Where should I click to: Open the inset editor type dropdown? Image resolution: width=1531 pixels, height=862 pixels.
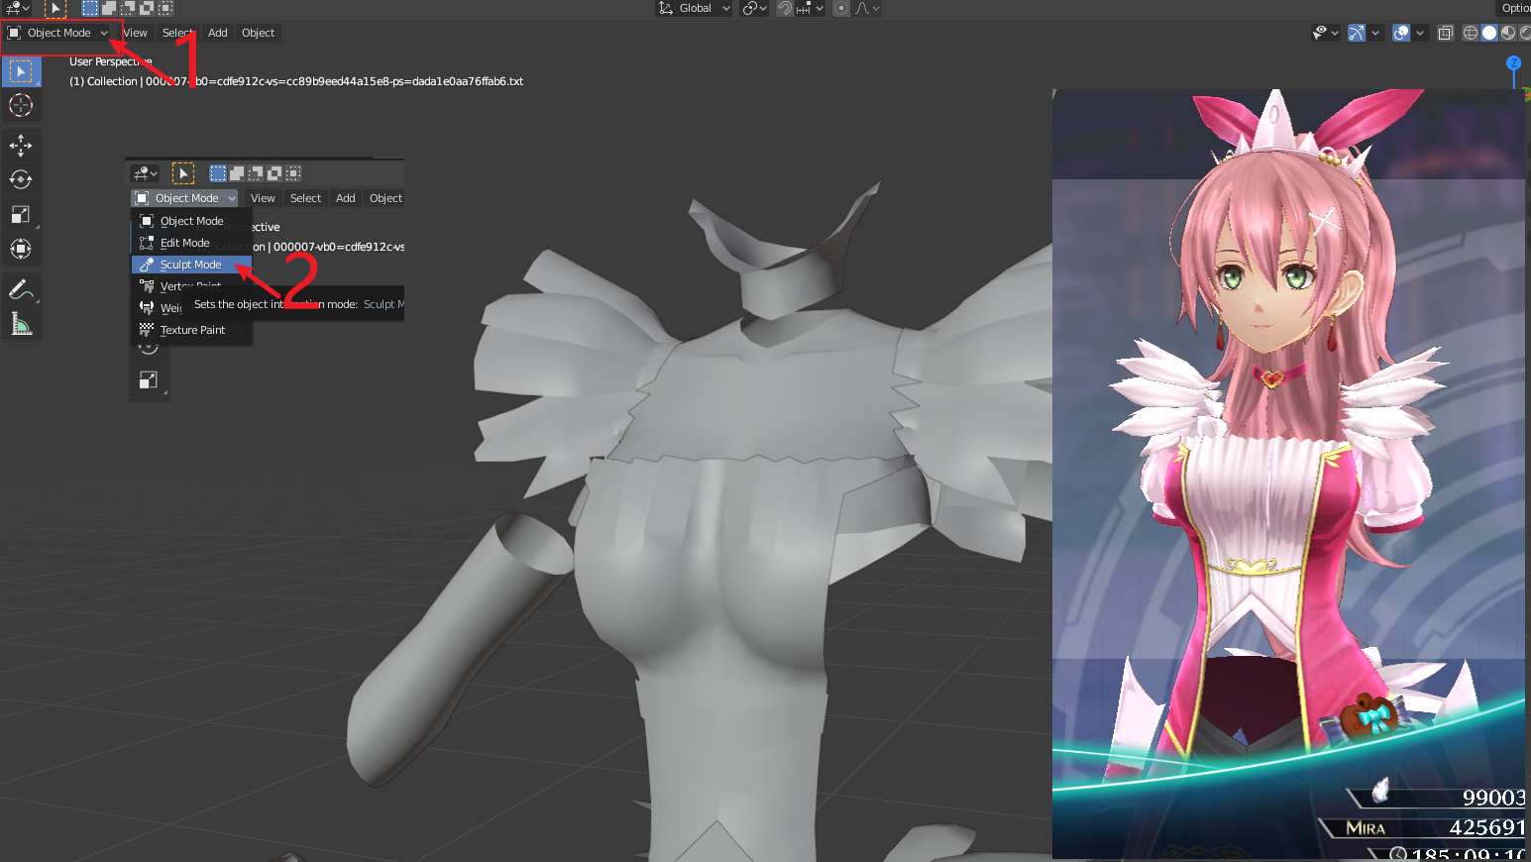[146, 173]
